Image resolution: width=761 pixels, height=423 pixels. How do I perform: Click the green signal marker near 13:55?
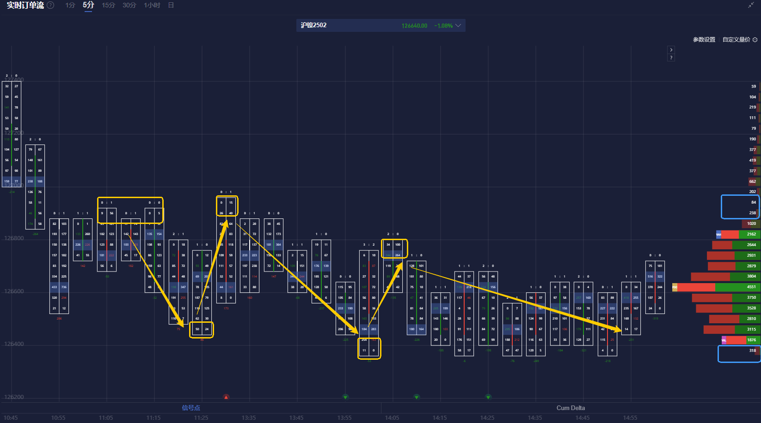pyautogui.click(x=345, y=397)
